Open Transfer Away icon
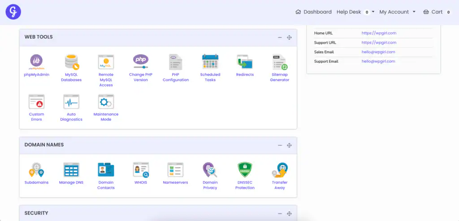The width and height of the screenshot is (459, 221). coord(280,170)
